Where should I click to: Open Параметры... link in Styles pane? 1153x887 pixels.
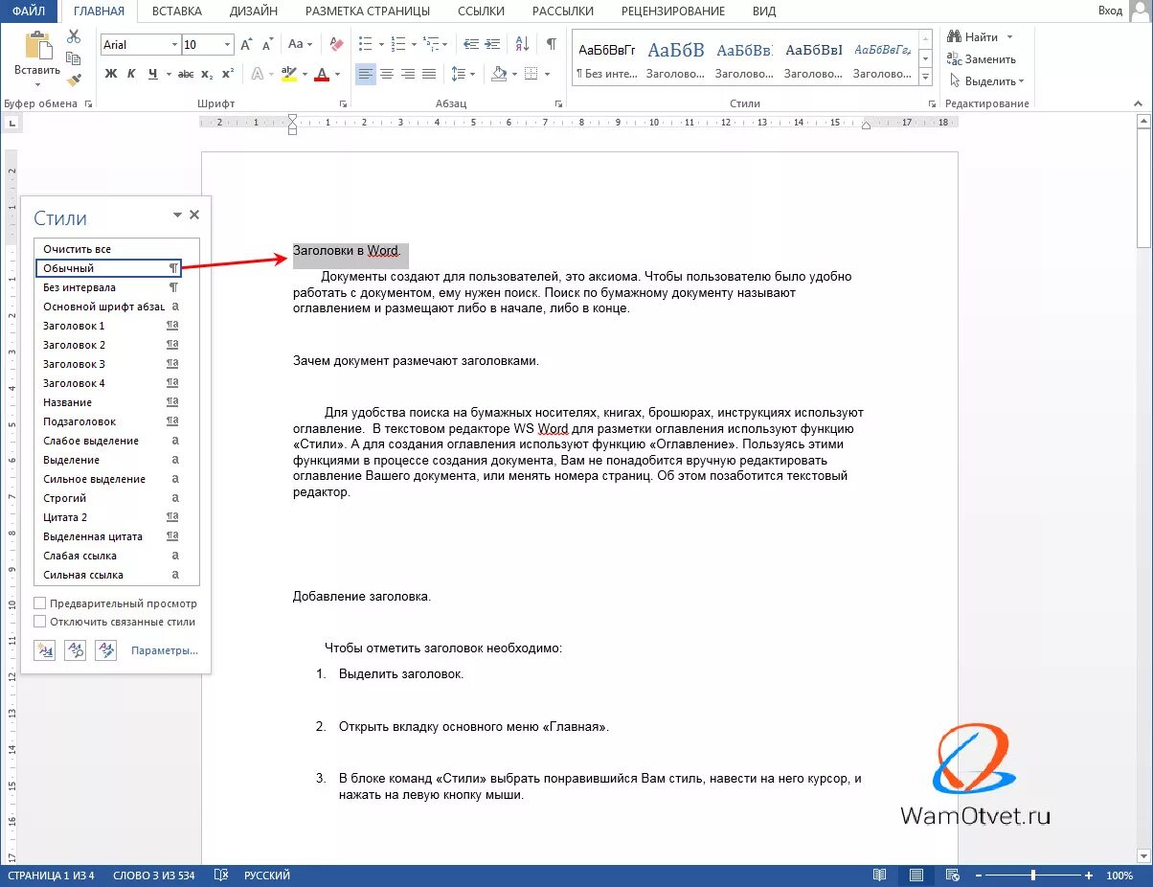165,650
